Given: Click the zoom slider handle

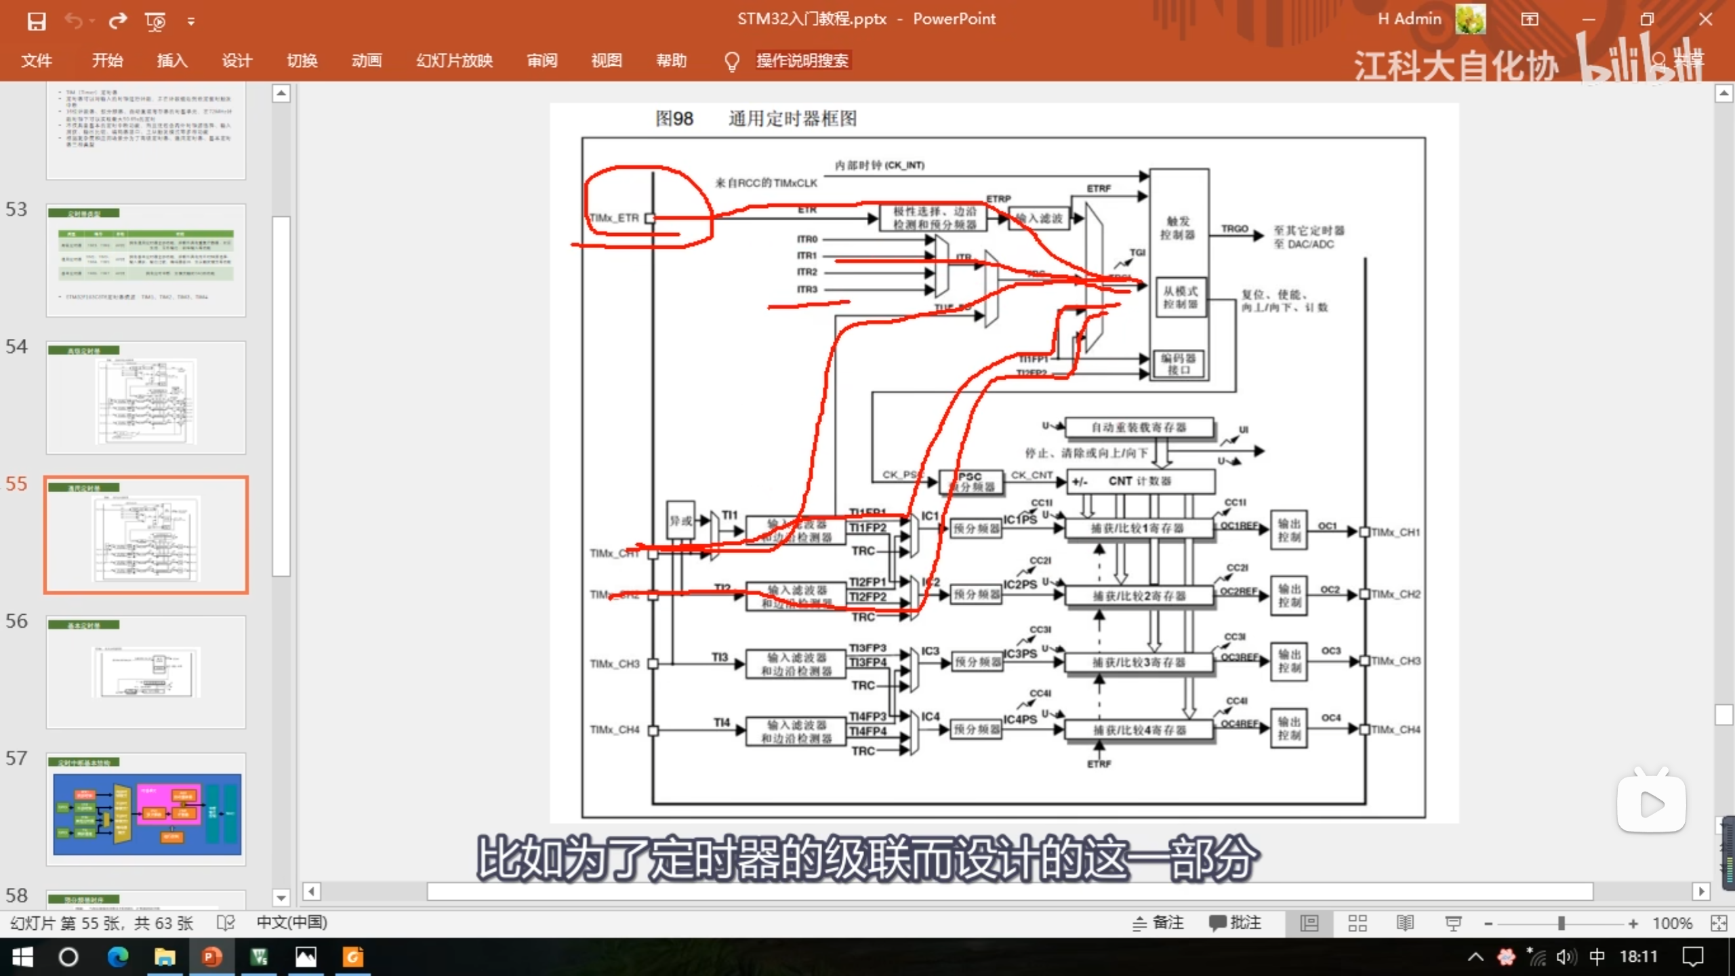Looking at the screenshot, I should [1561, 923].
